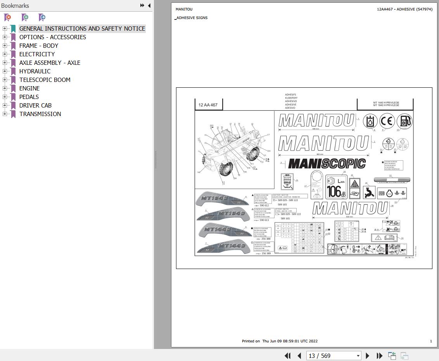439x361 pixels.
Task: Expand the ELECTRICITY bookmark node
Action: pos(5,54)
